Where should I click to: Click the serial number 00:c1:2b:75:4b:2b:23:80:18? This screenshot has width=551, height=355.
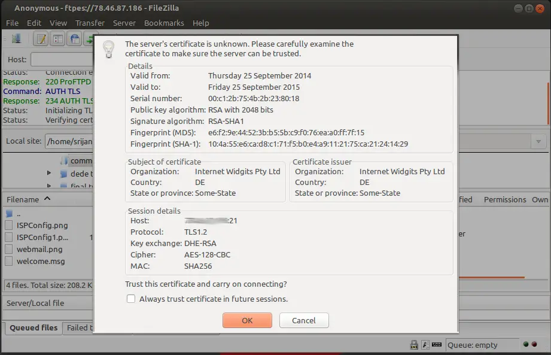click(253, 98)
